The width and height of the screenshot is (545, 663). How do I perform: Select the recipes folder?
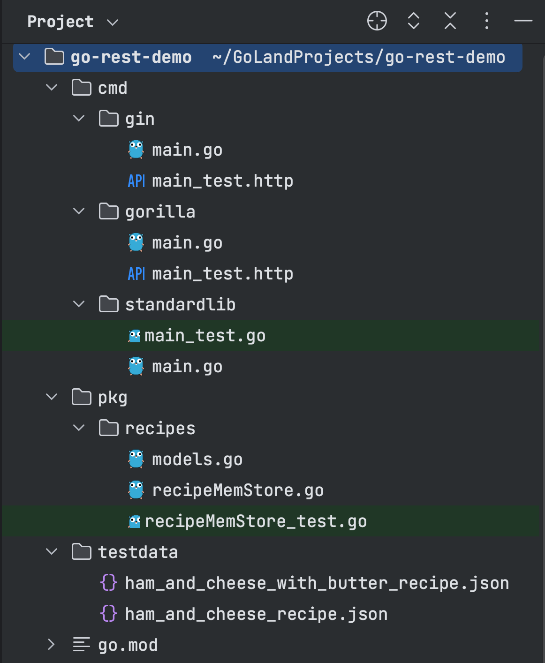click(x=160, y=429)
